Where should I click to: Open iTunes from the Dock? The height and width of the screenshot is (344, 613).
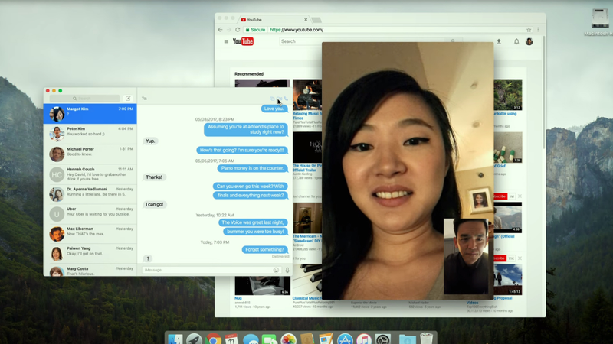tap(364, 339)
